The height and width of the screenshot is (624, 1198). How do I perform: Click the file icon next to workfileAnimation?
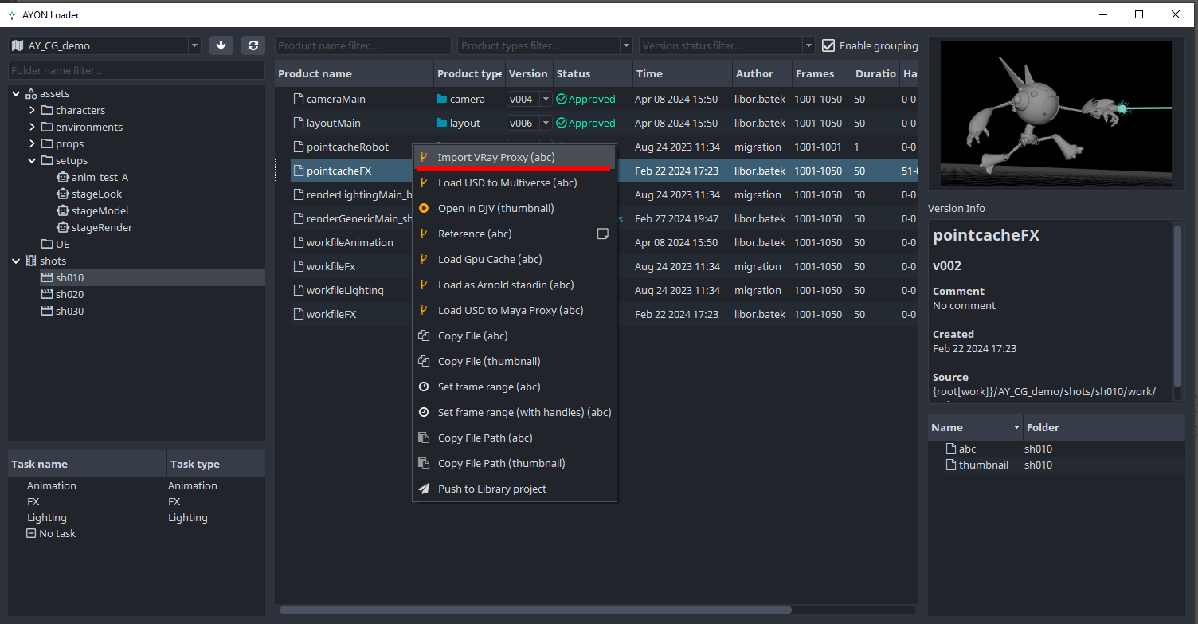(299, 242)
